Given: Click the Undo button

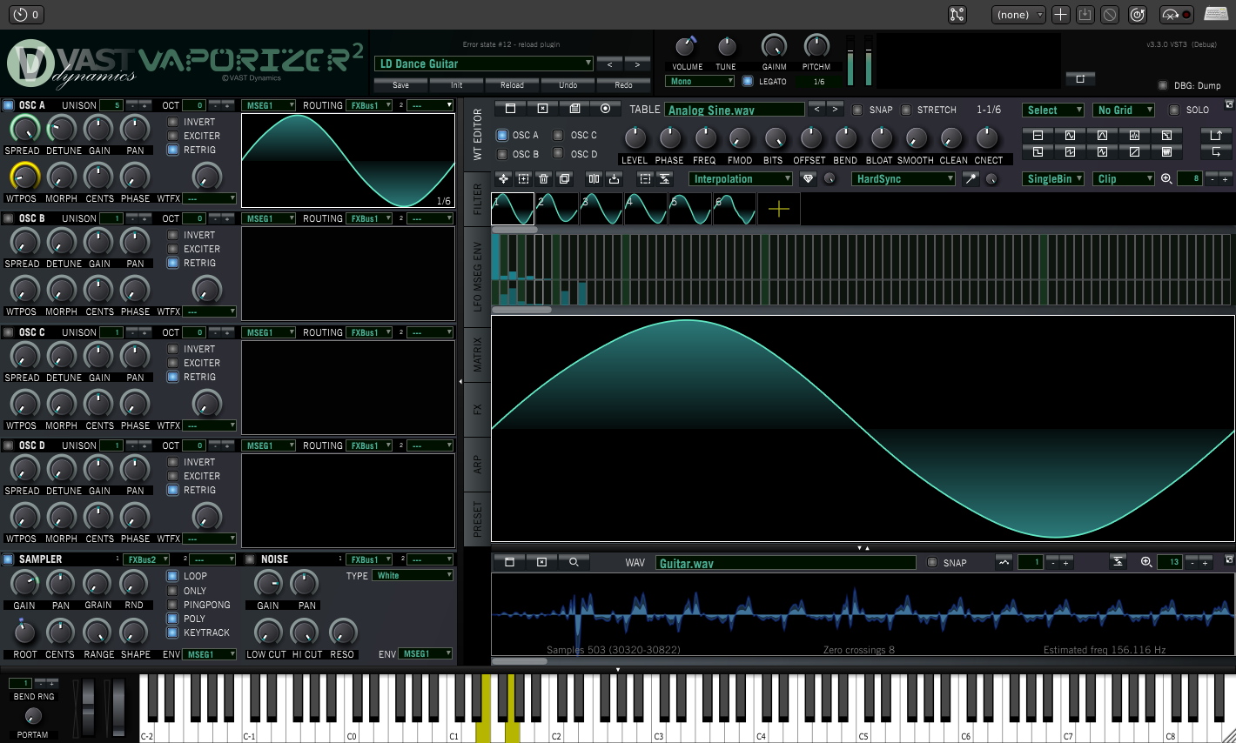Looking at the screenshot, I should coord(568,84).
